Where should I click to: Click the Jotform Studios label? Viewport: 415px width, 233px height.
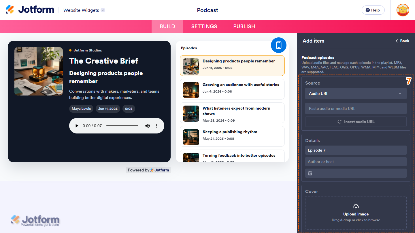click(88, 50)
